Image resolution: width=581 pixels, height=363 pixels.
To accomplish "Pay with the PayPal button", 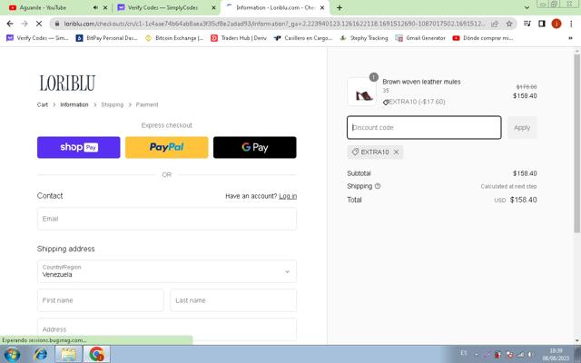I will coord(167,147).
